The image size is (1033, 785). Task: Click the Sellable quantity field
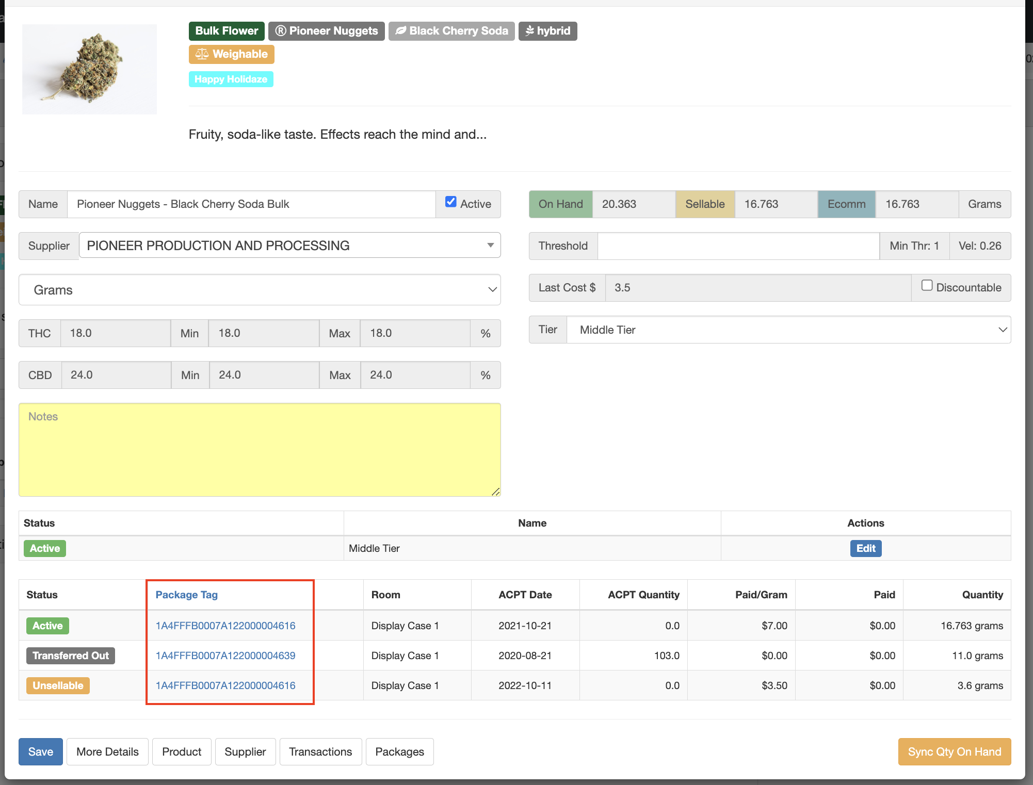pos(776,204)
